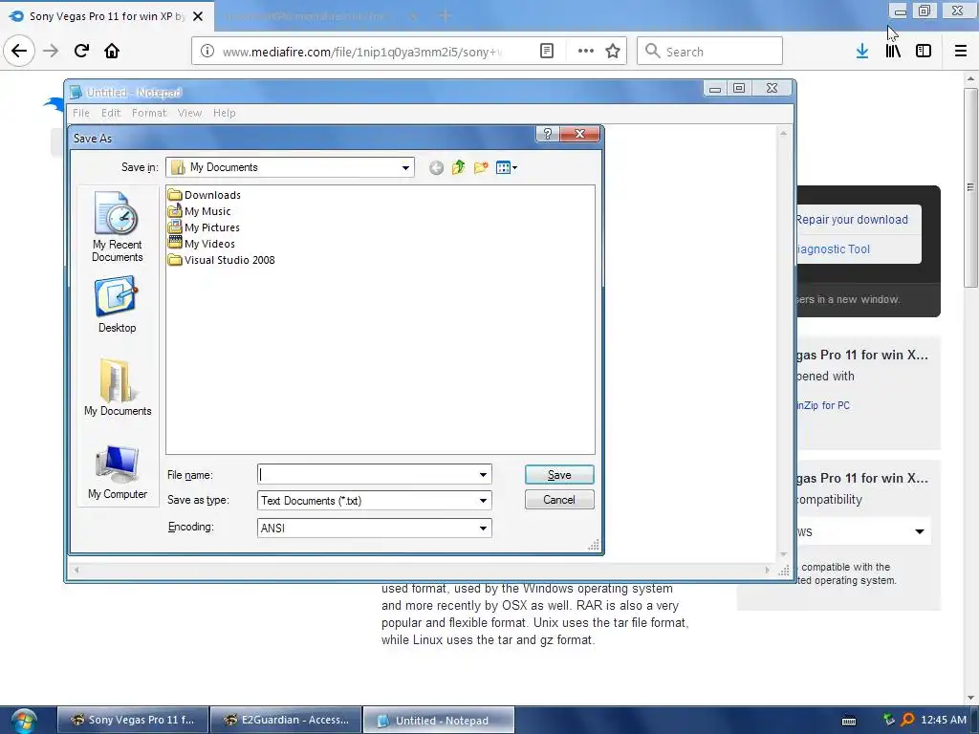Open the Library icon in Firefox

click(893, 52)
